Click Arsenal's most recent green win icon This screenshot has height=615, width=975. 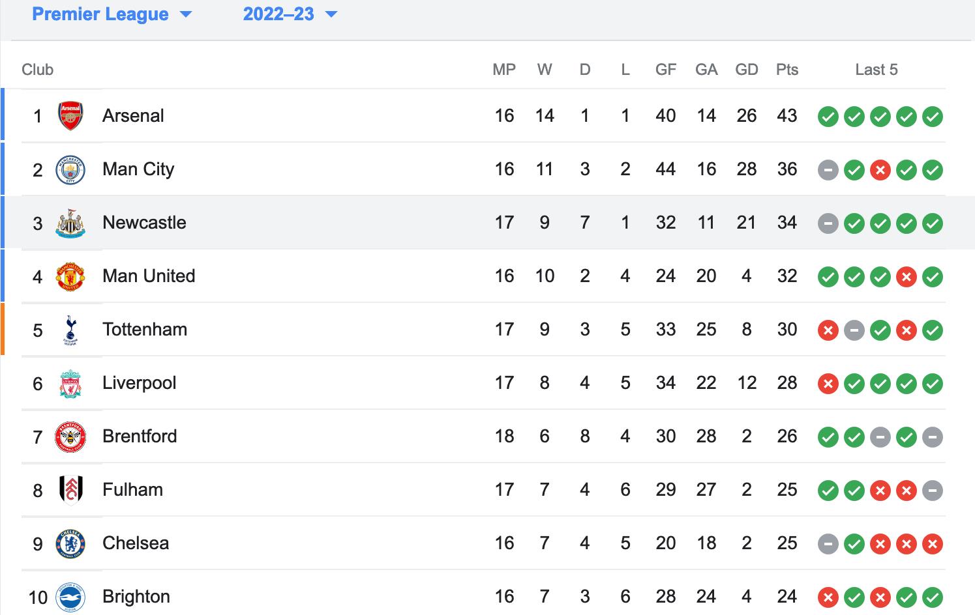(x=933, y=117)
